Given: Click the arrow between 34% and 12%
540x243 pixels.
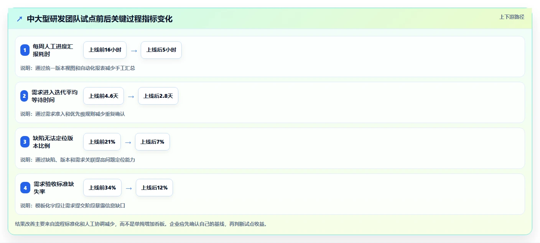Looking at the screenshot, I should coord(129,188).
